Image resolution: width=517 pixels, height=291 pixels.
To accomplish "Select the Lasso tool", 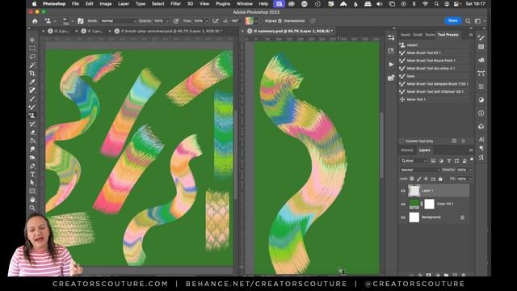I will click(32, 57).
